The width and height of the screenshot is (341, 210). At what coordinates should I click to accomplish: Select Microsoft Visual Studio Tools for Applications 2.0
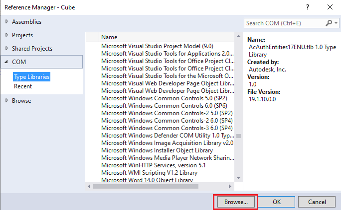[168, 54]
